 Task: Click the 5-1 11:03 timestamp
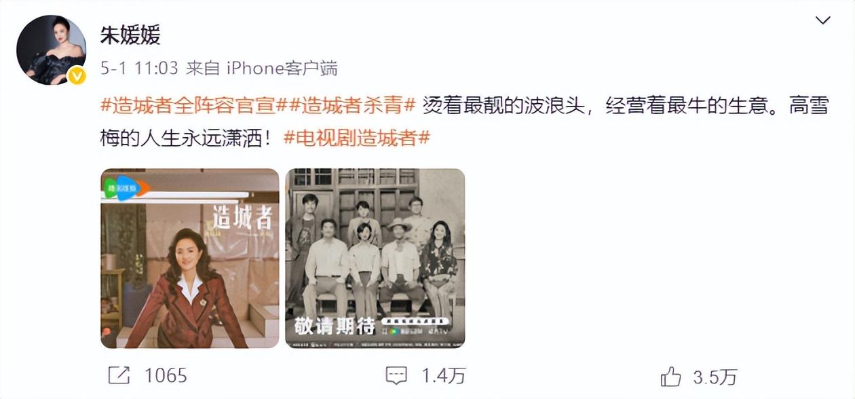coord(139,69)
